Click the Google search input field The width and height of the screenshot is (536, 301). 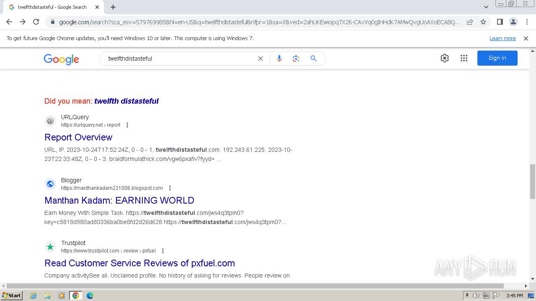pos(180,59)
